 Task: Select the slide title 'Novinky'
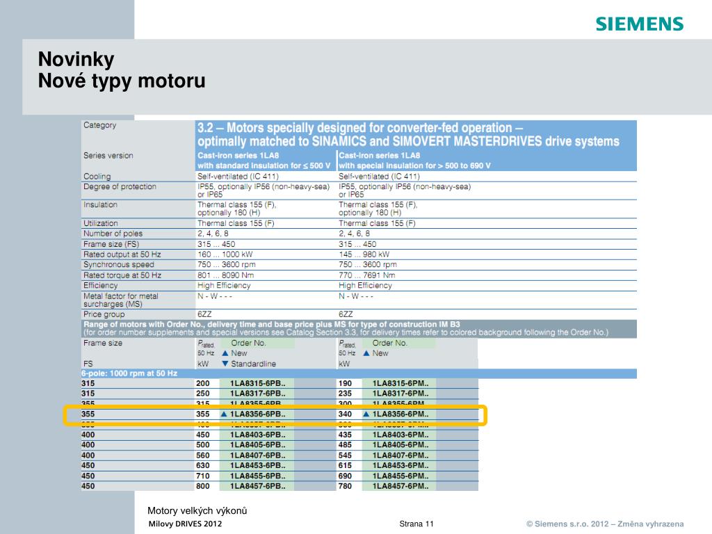coord(76,60)
